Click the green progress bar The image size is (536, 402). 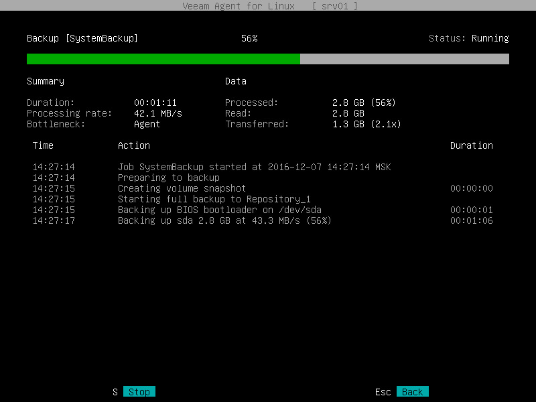point(161,59)
